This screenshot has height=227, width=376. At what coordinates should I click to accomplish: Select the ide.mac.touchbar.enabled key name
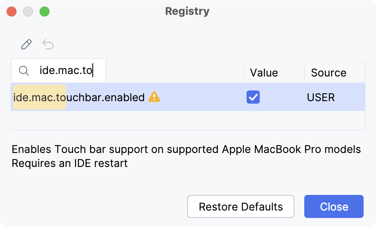pyautogui.click(x=79, y=97)
